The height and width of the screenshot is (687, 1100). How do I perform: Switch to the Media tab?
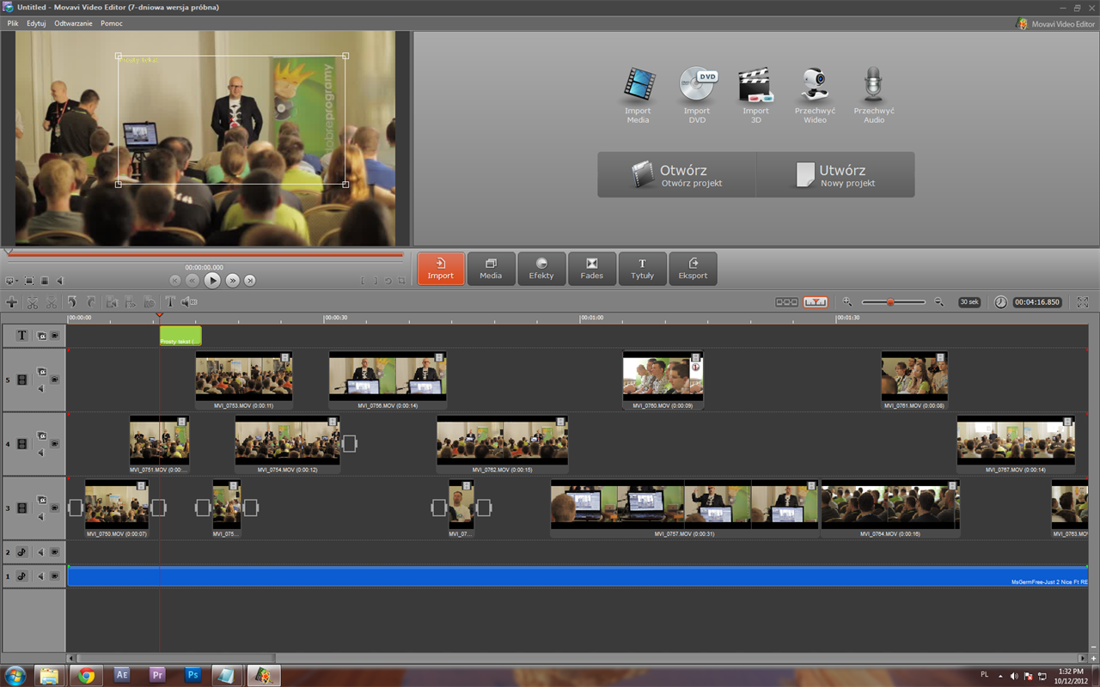[492, 269]
